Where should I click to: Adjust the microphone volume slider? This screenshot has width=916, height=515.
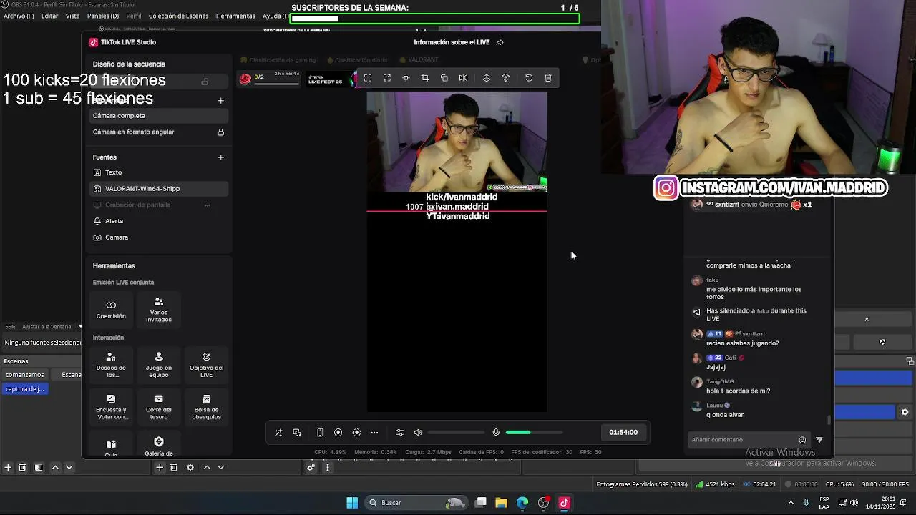pos(534,433)
